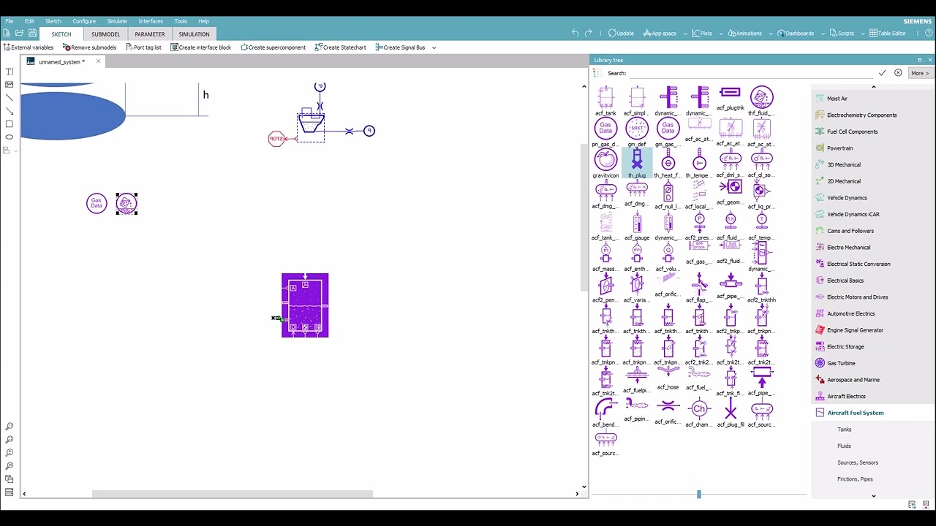Click the open folder icon
The image size is (936, 526).
coord(20,34)
